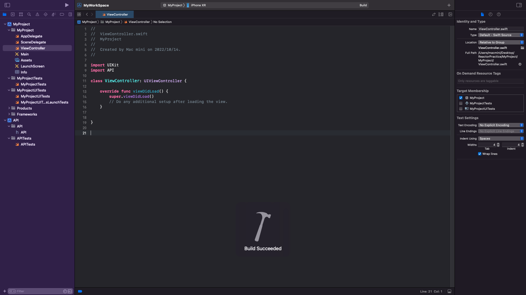
Task: Open the Text Encoding dropdown
Action: pos(501,125)
